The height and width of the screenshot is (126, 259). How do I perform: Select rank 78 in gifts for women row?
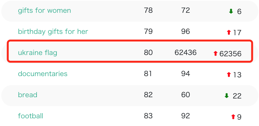(x=148, y=11)
